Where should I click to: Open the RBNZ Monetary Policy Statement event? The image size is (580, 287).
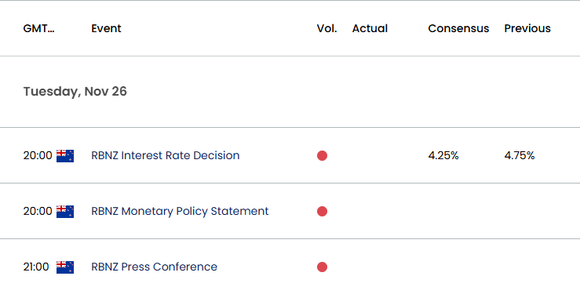click(180, 211)
